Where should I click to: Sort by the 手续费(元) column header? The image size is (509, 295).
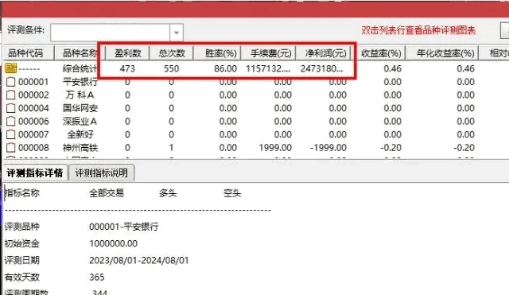pos(269,53)
